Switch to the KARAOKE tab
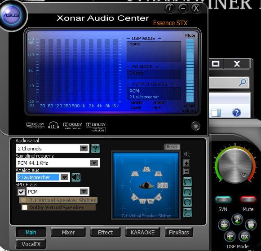This screenshot has height=251, width=261. (143, 232)
